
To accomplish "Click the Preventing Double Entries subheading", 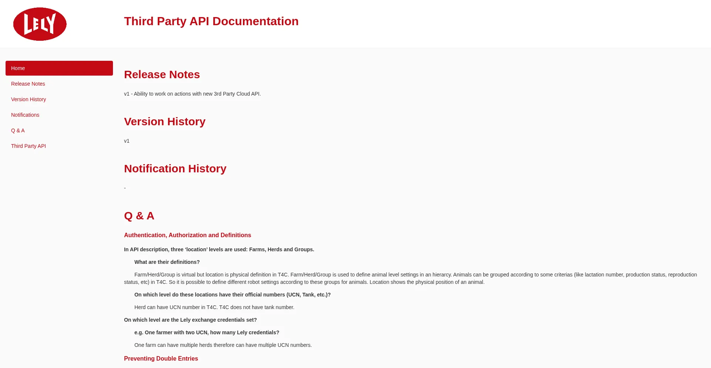I will [x=161, y=358].
